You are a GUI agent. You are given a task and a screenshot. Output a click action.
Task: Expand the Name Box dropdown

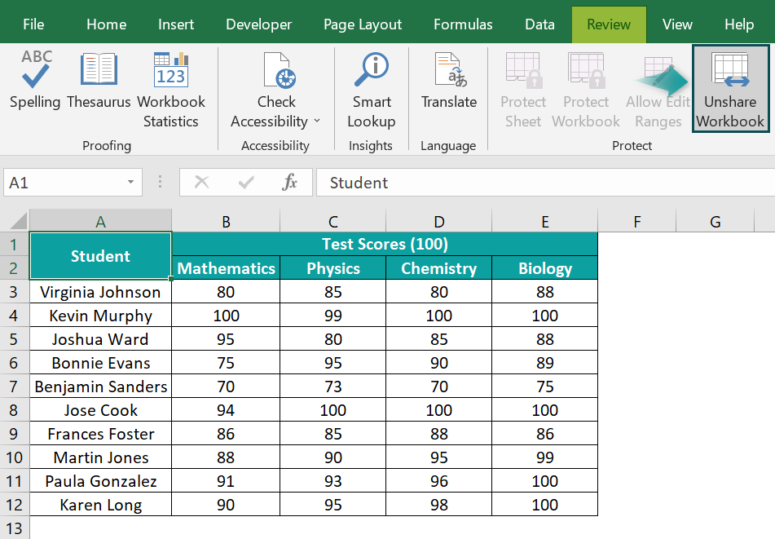click(x=130, y=182)
